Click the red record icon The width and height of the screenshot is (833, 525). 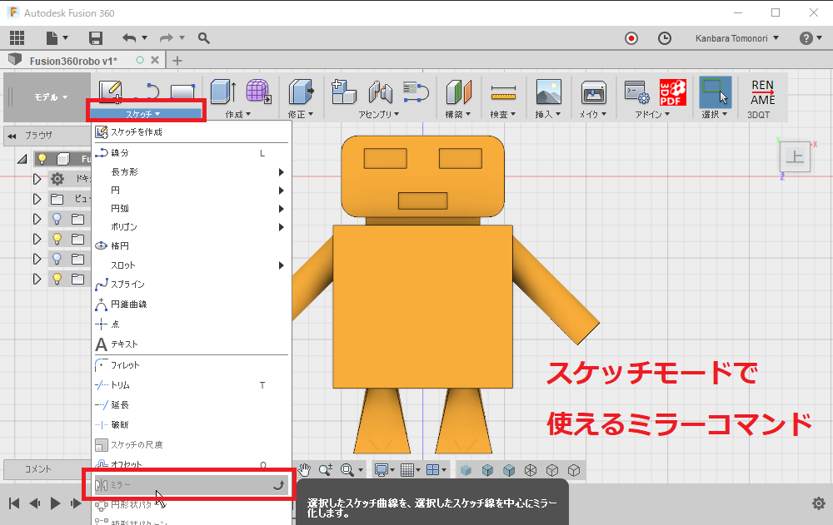coord(631,38)
